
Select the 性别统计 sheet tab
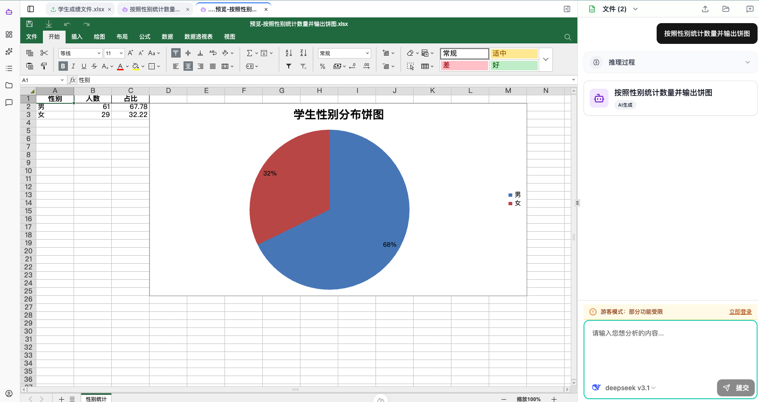pyautogui.click(x=96, y=399)
